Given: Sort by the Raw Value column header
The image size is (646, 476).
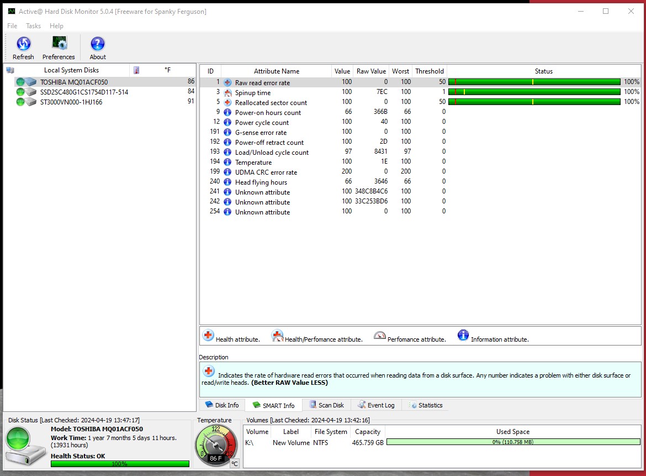Looking at the screenshot, I should tap(370, 71).
